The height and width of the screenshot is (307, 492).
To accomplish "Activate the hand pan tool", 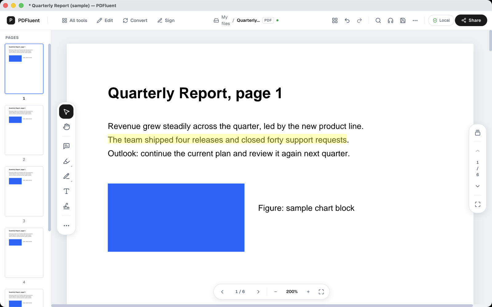I will 66,127.
